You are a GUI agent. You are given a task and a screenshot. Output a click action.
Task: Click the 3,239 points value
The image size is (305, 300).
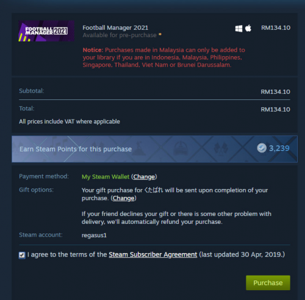(279, 148)
